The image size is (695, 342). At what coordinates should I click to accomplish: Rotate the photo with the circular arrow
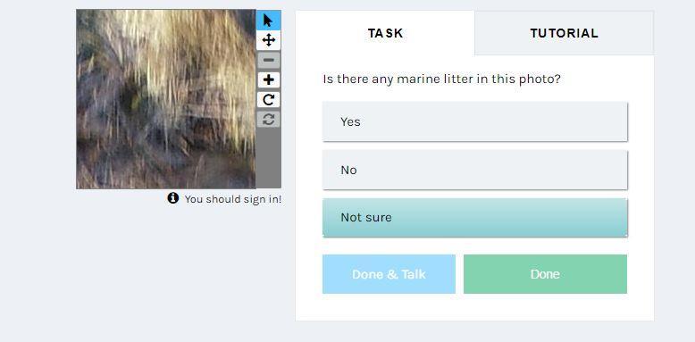pyautogui.click(x=268, y=100)
